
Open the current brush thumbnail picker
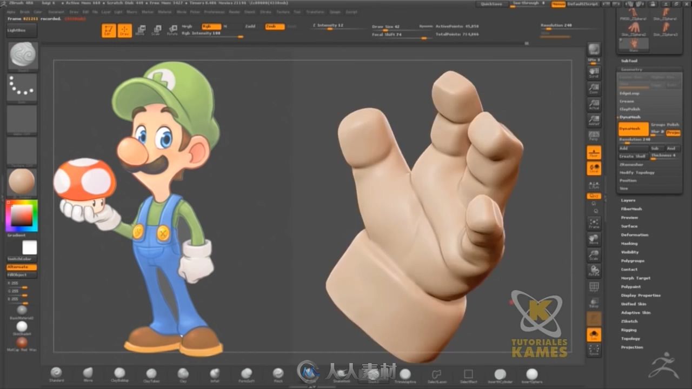coord(22,56)
